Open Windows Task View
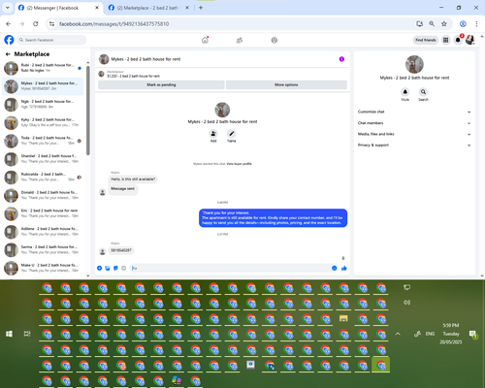The image size is (485, 388). [x=27, y=334]
